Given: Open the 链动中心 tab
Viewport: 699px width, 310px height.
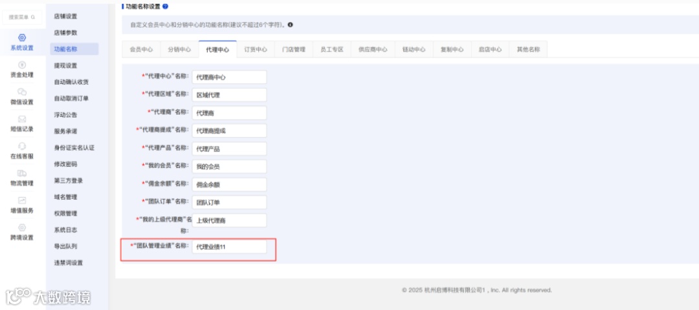Looking at the screenshot, I should pos(414,49).
